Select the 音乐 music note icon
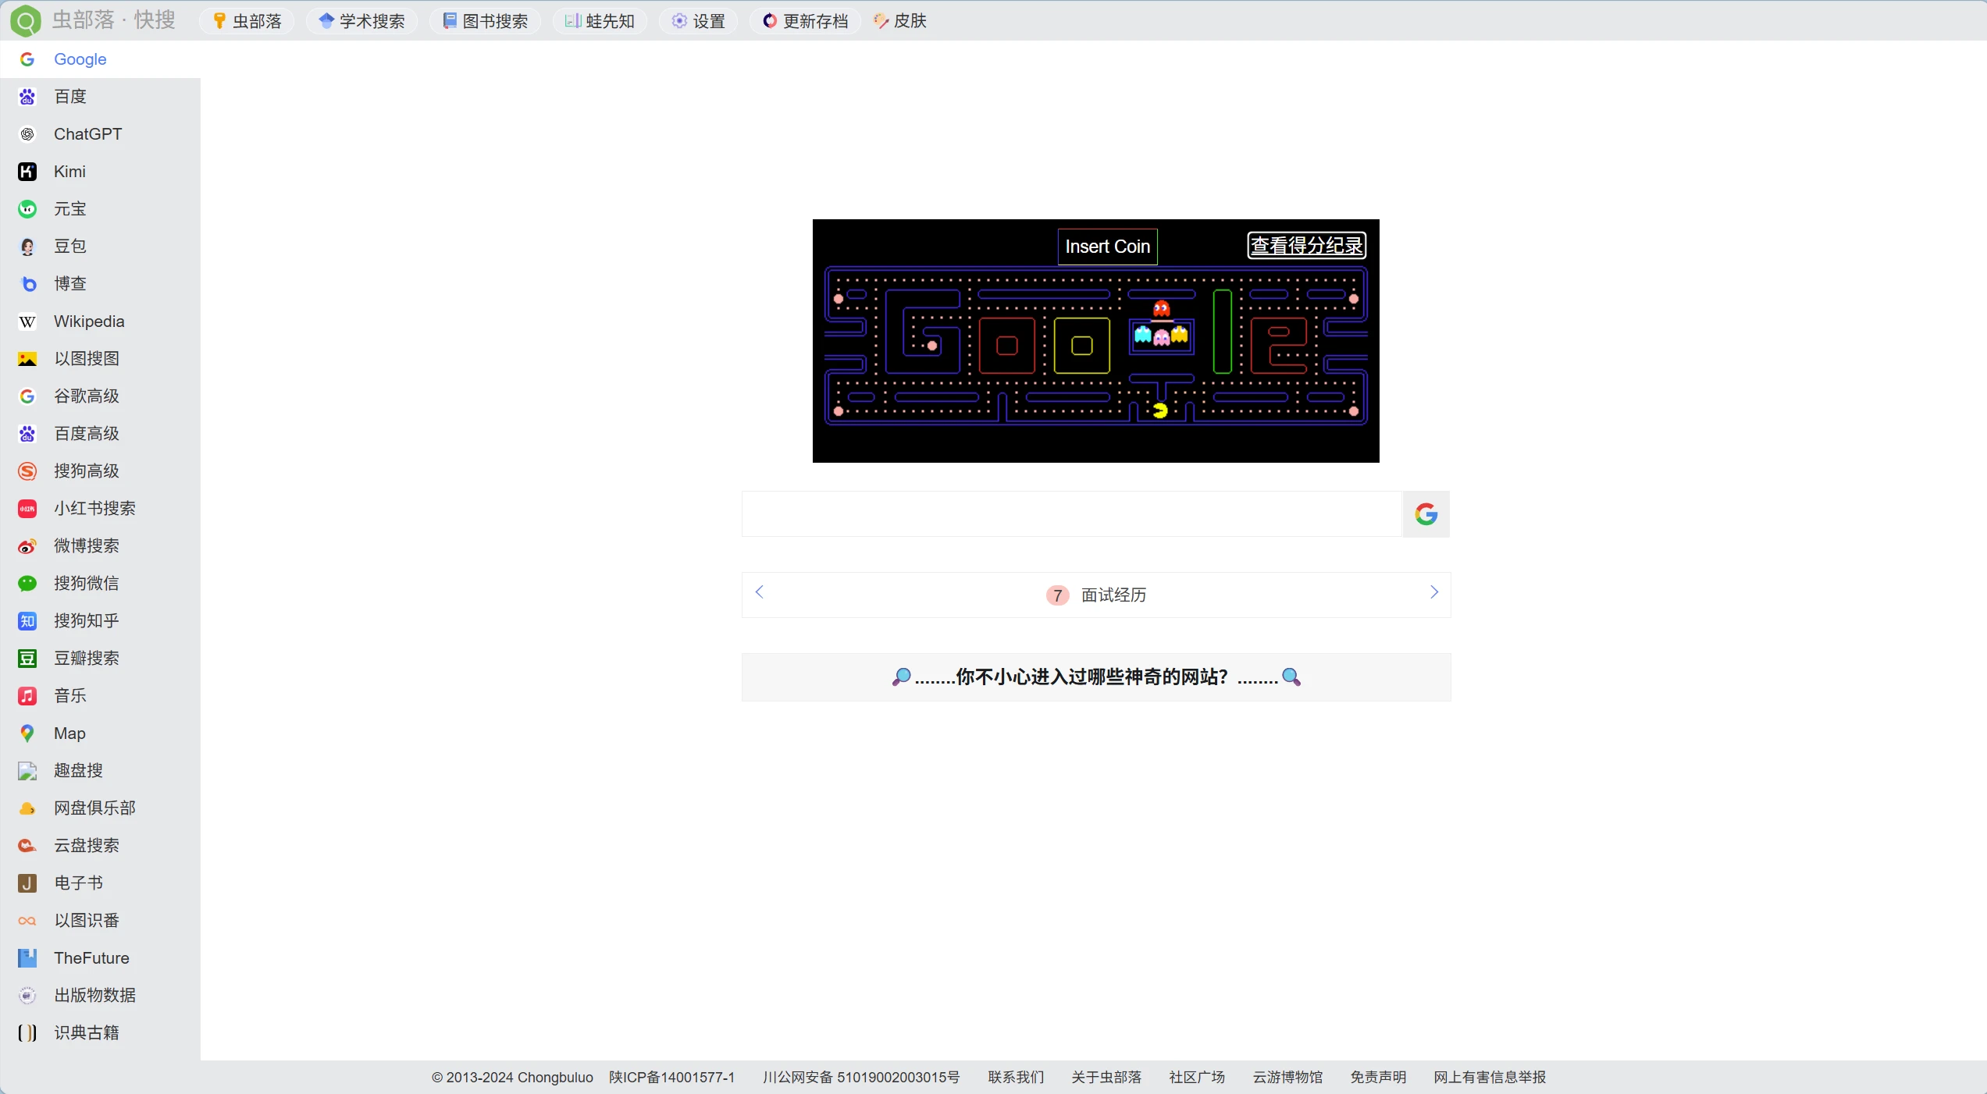Viewport: 1987px width, 1094px height. click(27, 696)
